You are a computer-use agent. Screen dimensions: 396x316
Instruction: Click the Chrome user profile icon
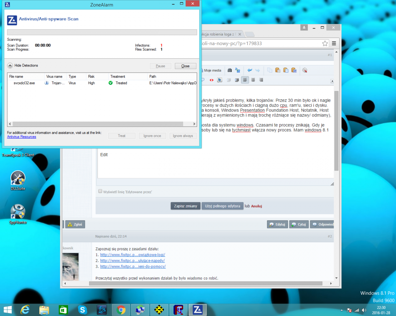[304, 28]
